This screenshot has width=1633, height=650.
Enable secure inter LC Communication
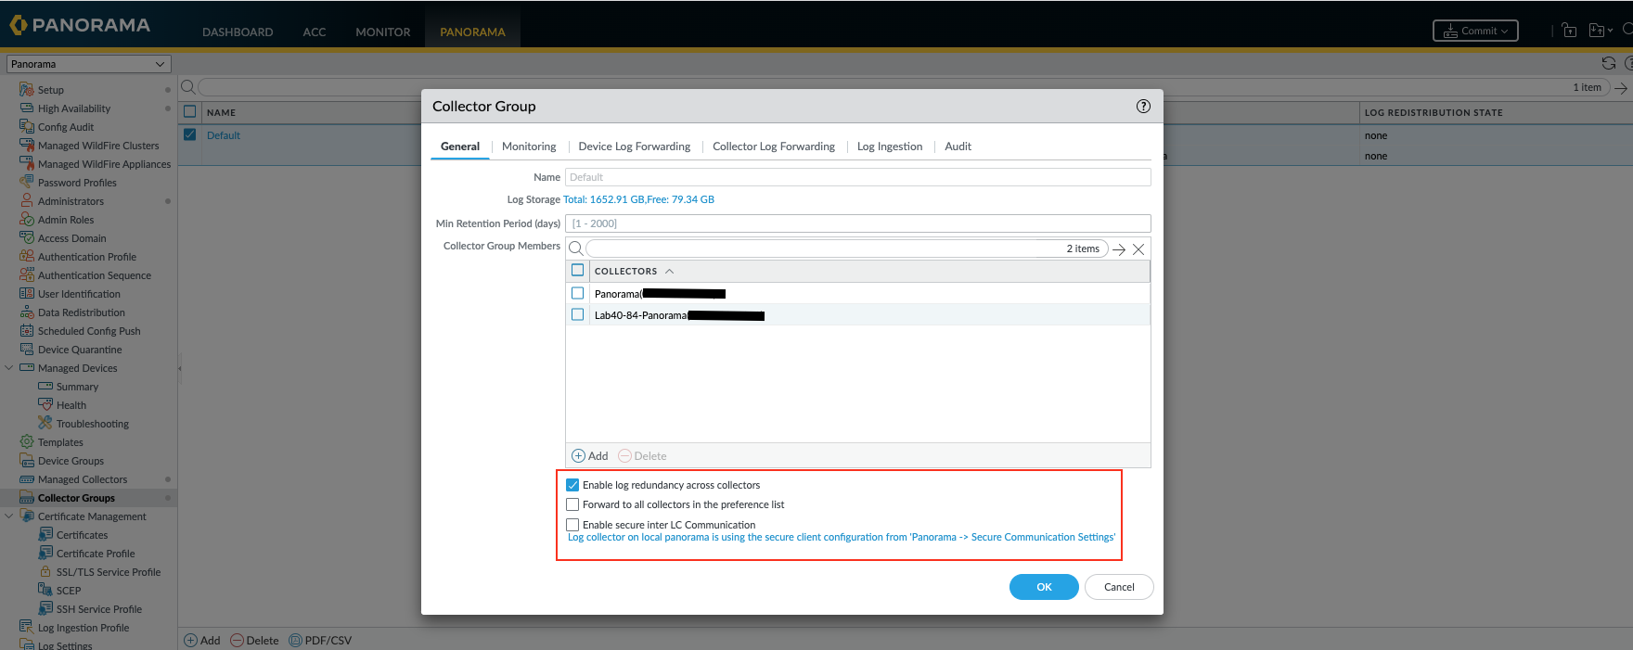pos(572,525)
